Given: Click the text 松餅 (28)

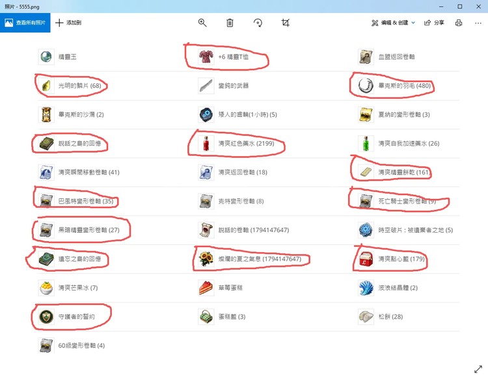Looking at the screenshot, I should pyautogui.click(x=390, y=317).
